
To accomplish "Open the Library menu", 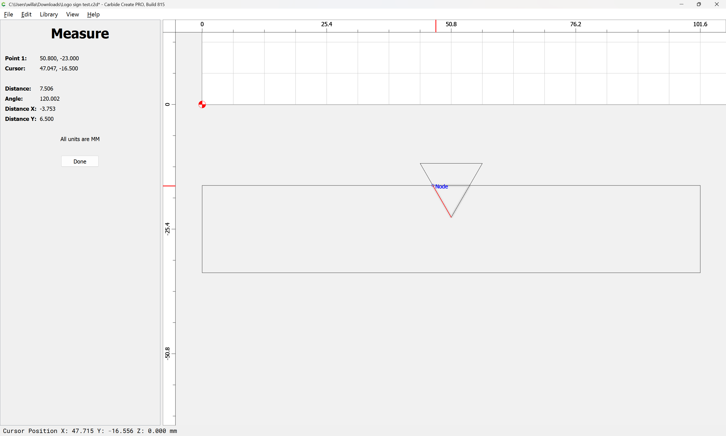I will [x=49, y=14].
